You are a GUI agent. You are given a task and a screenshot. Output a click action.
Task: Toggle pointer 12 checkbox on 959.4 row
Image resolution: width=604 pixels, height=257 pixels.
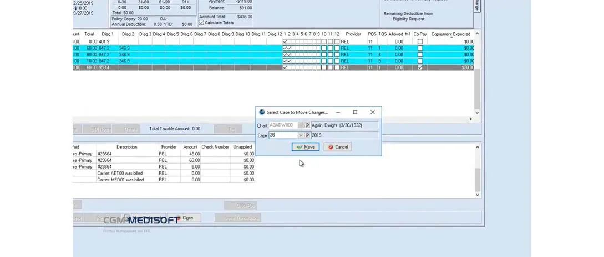click(337, 67)
